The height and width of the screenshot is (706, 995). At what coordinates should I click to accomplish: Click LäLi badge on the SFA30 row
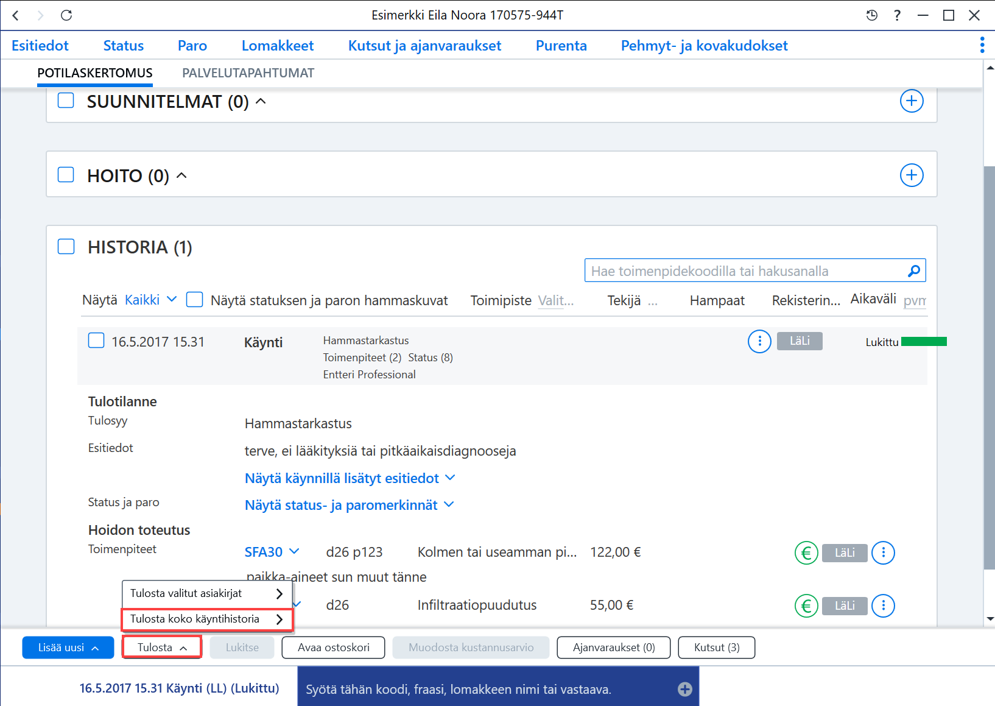pos(845,553)
